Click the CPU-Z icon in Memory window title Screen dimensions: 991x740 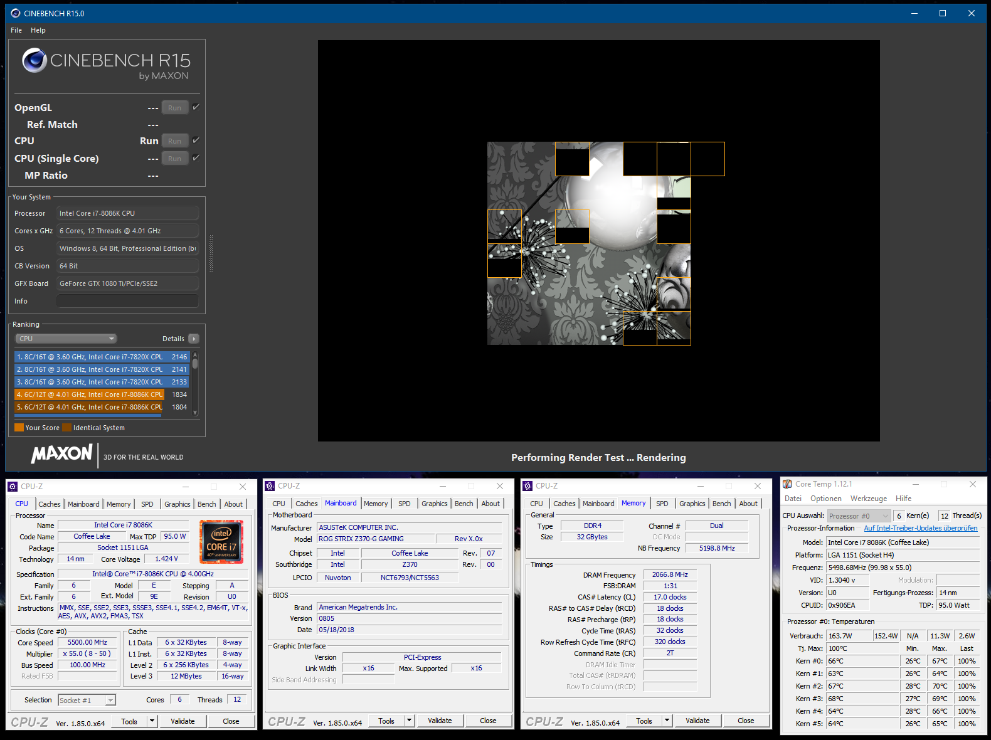point(527,486)
